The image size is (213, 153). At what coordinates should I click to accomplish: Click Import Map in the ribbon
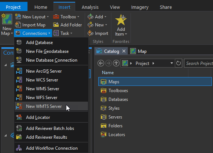tap(30, 25)
